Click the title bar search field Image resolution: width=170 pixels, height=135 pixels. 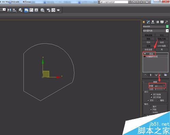[x=114, y=2]
